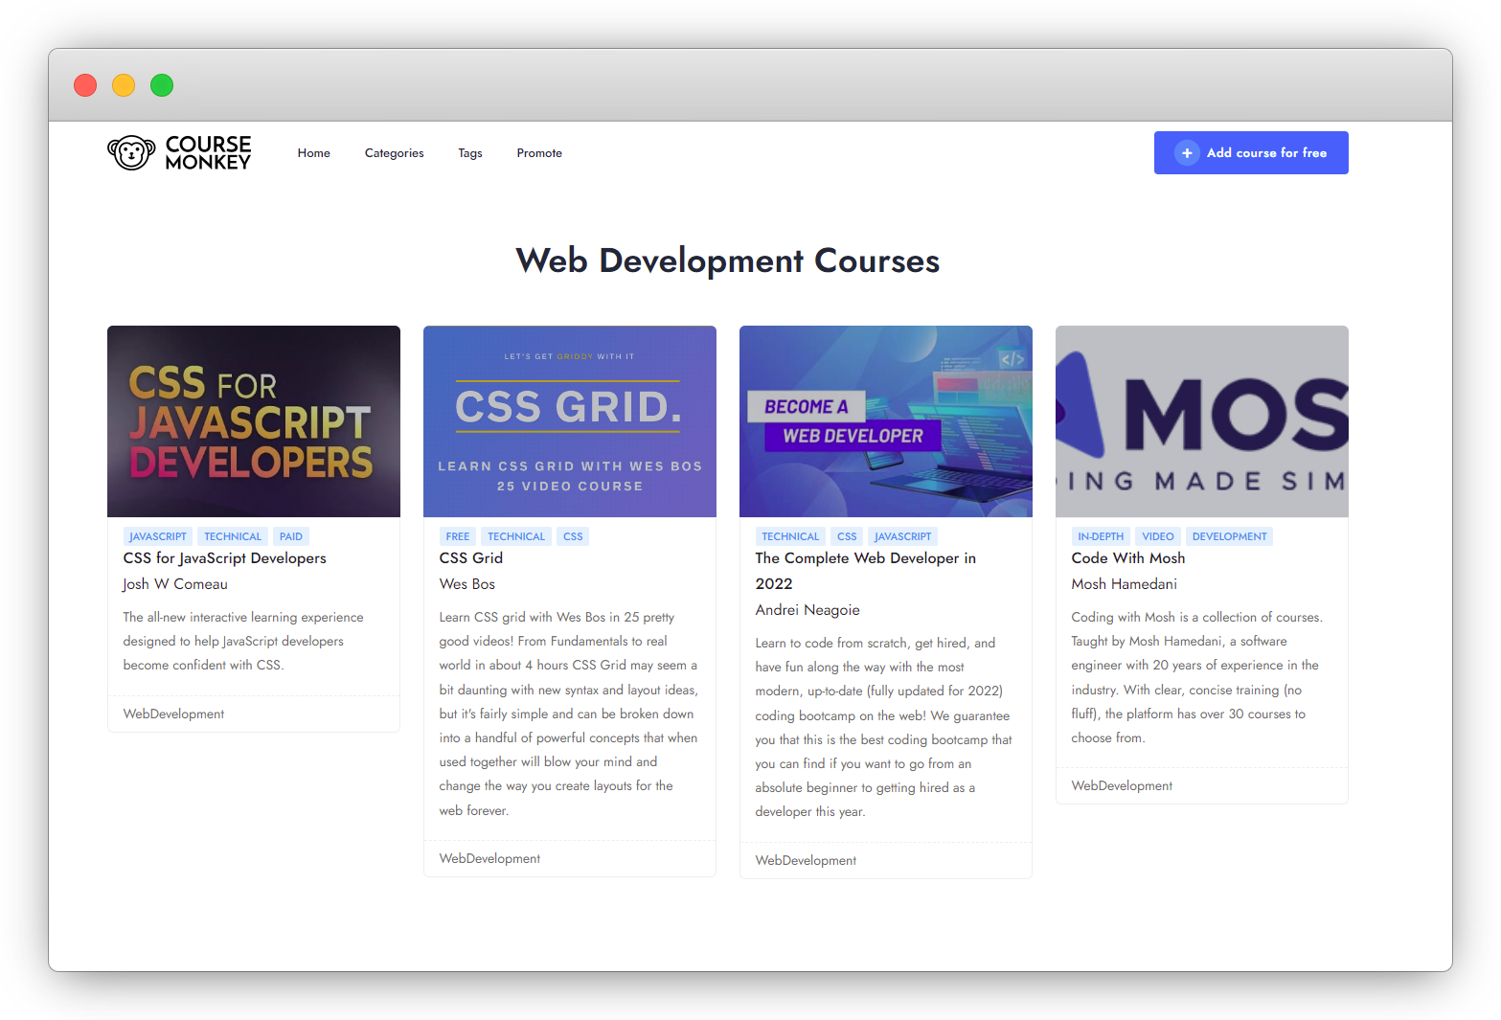The width and height of the screenshot is (1501, 1020).
Task: Open the Code With Mosh title link
Action: pyautogui.click(x=1128, y=558)
